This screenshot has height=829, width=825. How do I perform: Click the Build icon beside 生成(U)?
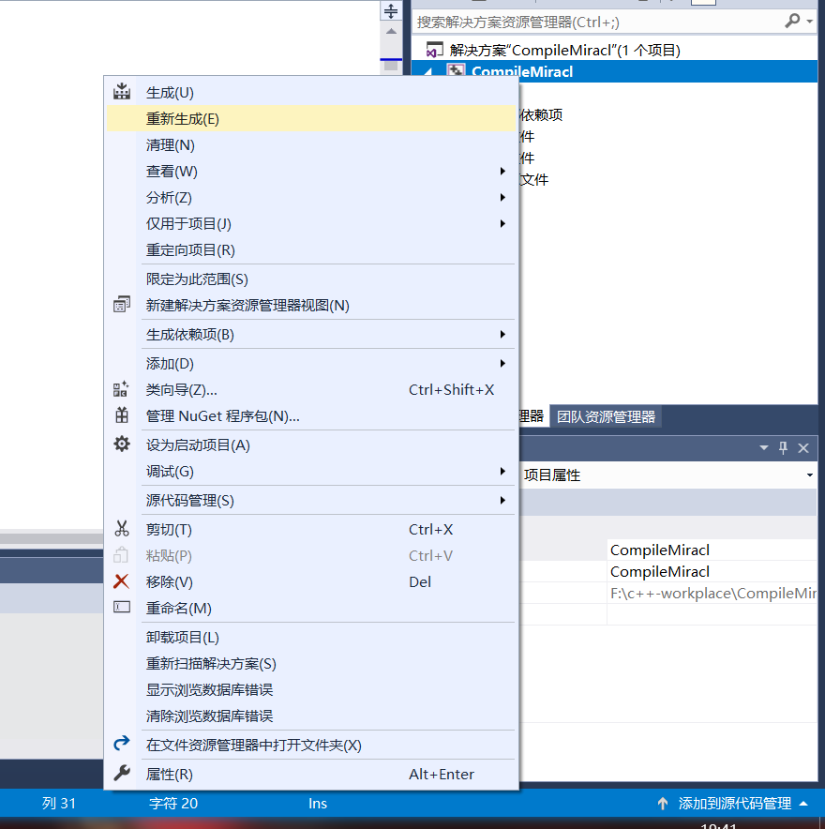tap(122, 92)
